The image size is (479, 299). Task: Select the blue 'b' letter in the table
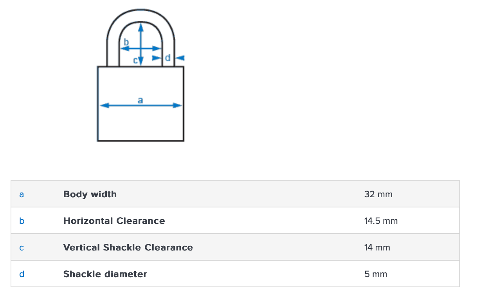[22, 221]
